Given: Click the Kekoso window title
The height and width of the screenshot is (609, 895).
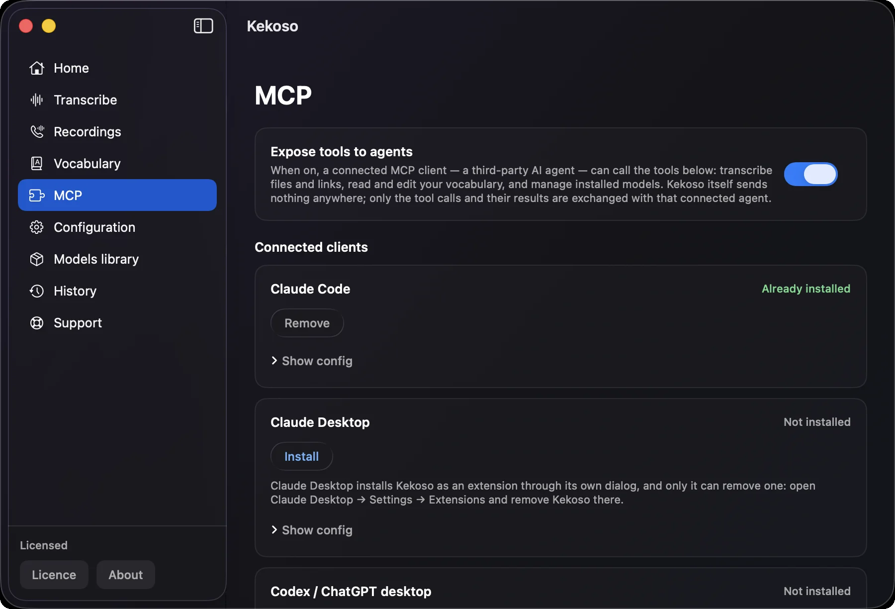Looking at the screenshot, I should [272, 26].
